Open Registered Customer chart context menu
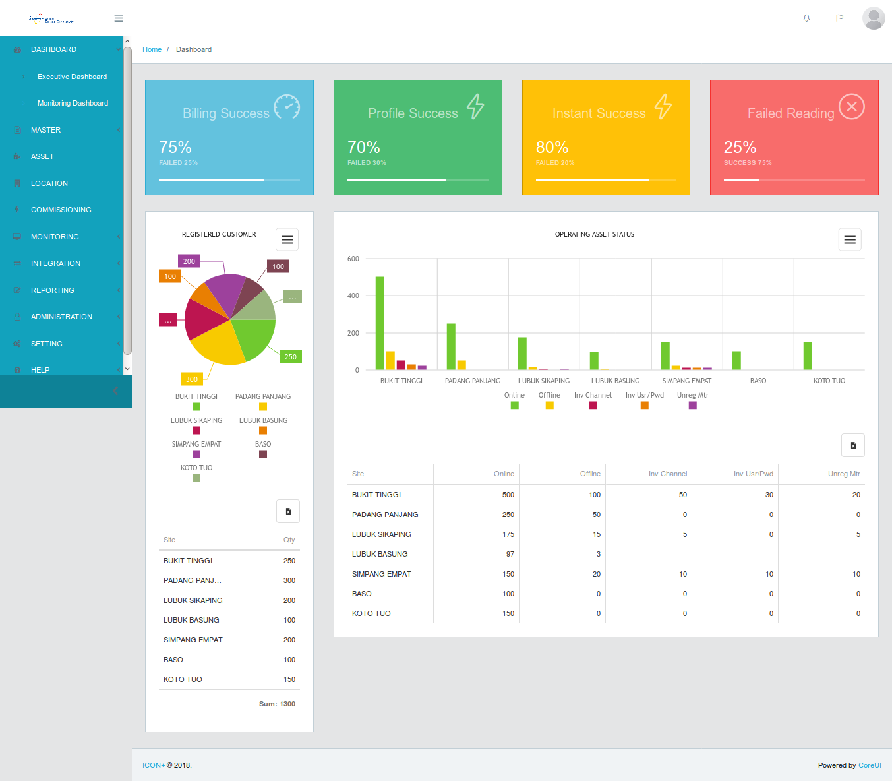The width and height of the screenshot is (892, 781). point(287,239)
